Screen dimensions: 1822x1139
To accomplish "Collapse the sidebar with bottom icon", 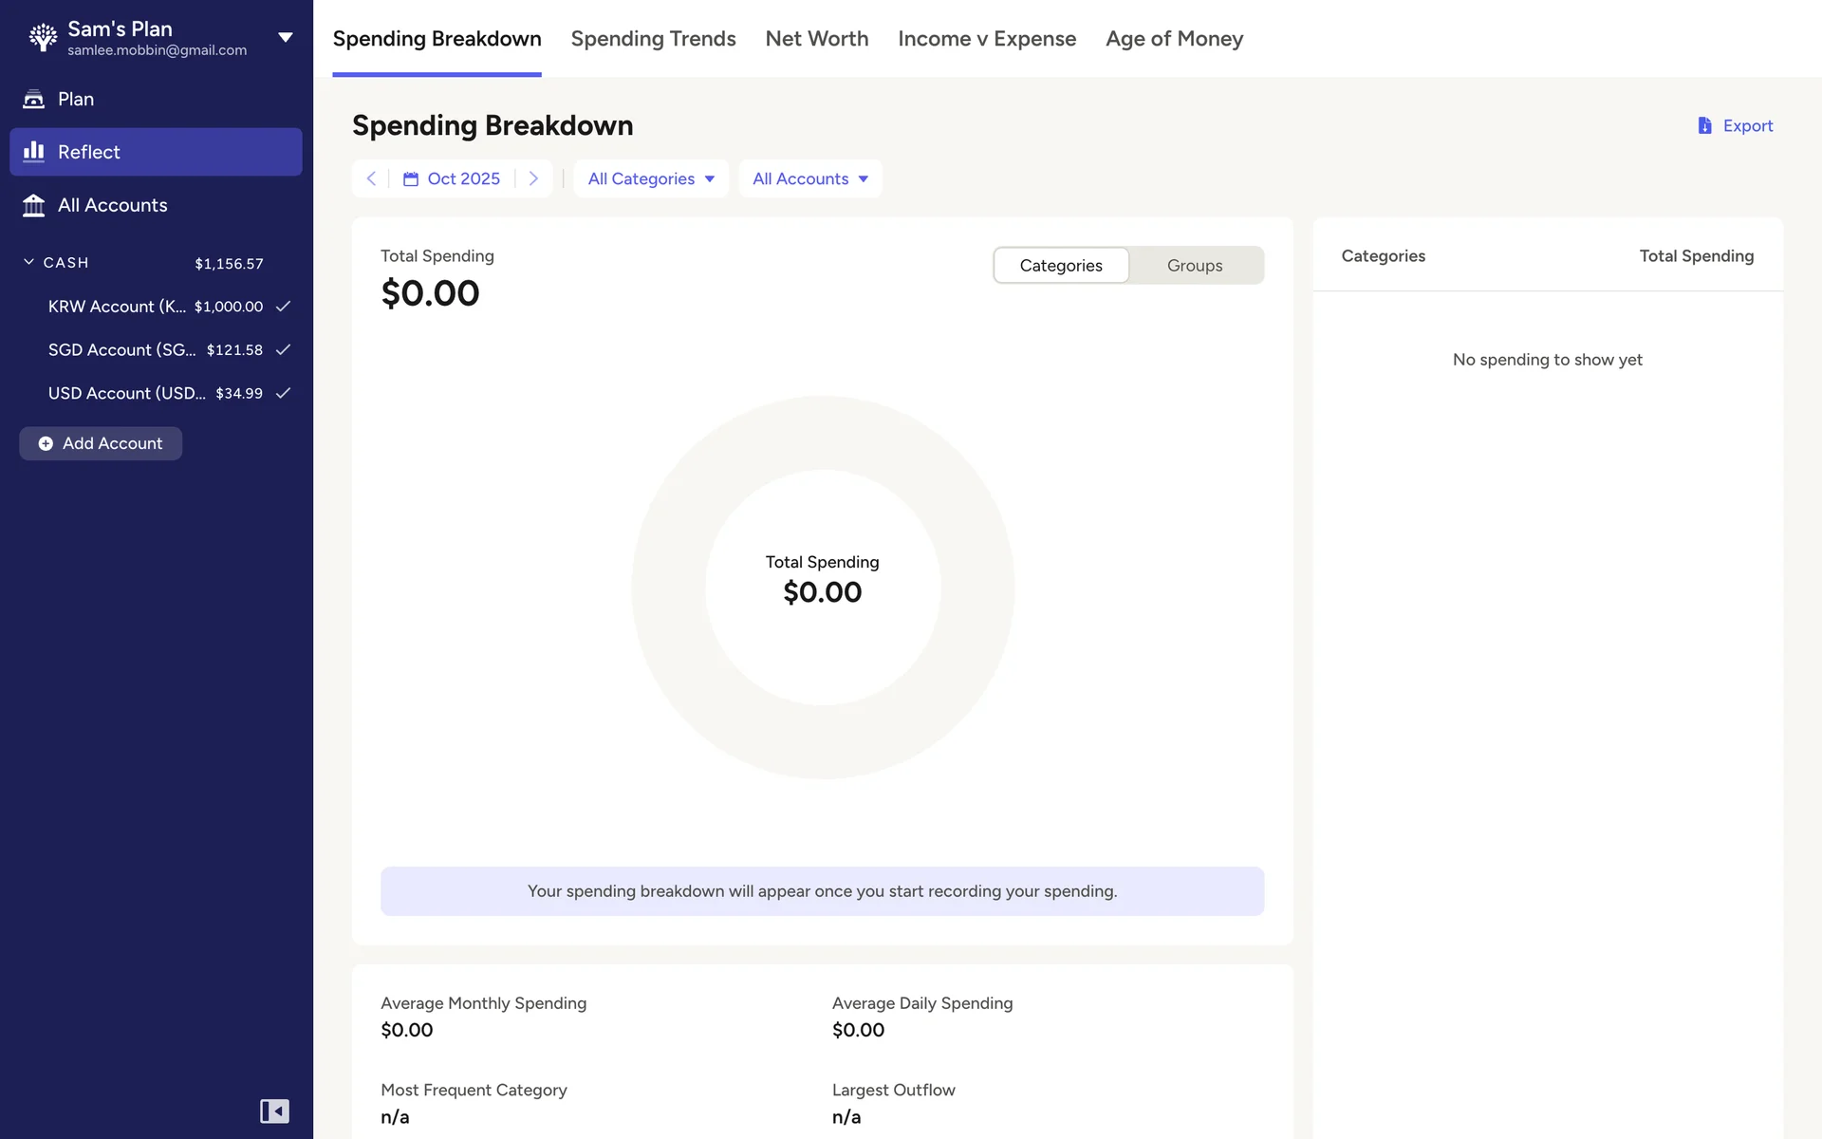I will click(x=274, y=1111).
